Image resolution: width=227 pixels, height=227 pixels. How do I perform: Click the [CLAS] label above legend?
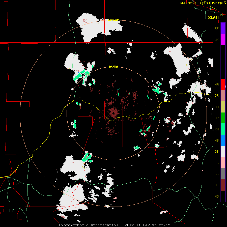click(x=213, y=17)
